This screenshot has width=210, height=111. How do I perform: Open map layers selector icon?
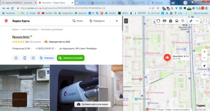coord(183,21)
